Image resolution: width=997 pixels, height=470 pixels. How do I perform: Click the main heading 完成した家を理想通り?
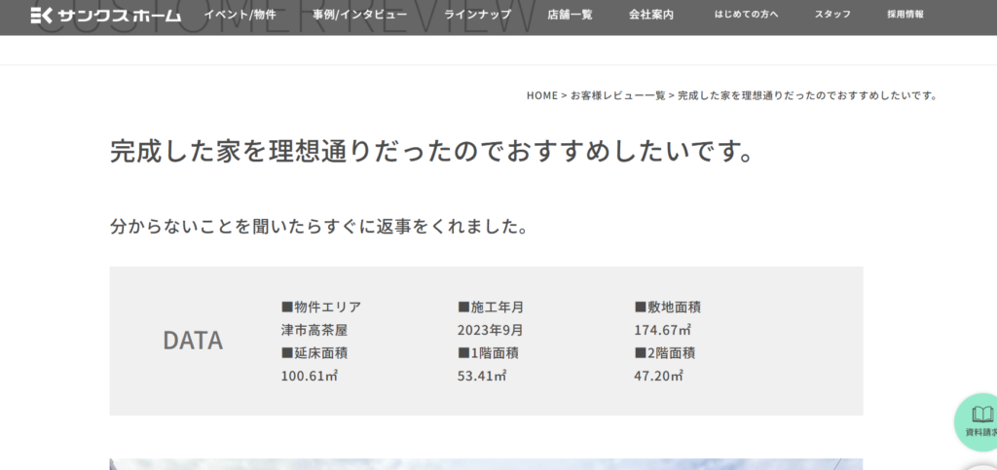click(432, 152)
